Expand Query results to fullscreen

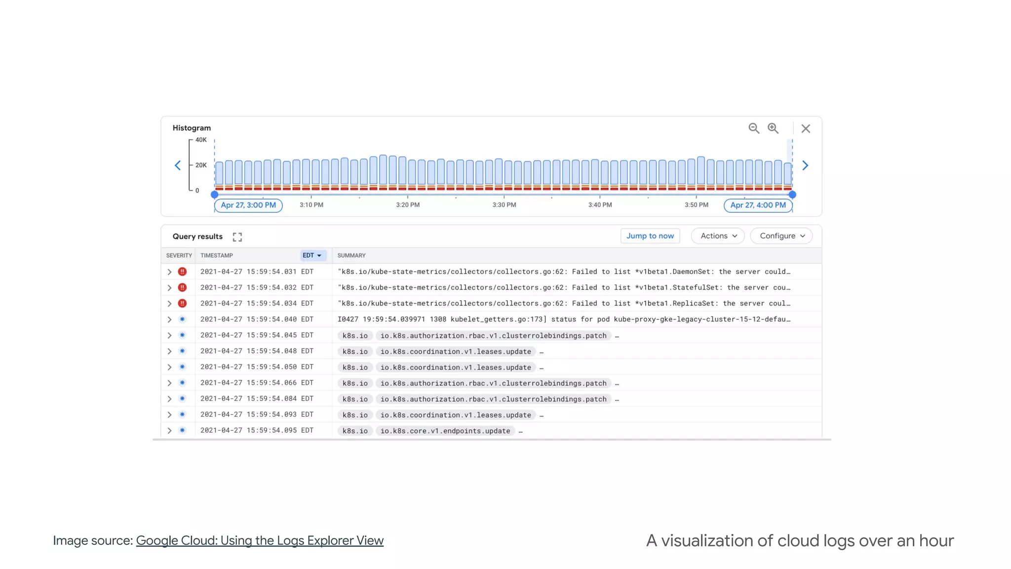tap(237, 237)
